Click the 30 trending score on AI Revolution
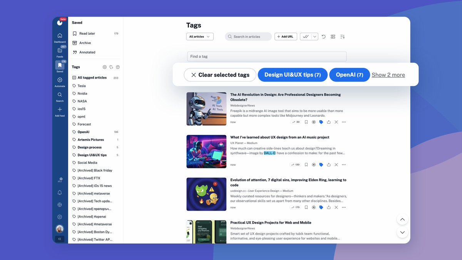The width and height of the screenshot is (462, 260). (x=296, y=122)
